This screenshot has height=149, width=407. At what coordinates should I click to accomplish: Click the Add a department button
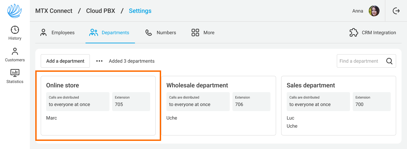click(65, 61)
